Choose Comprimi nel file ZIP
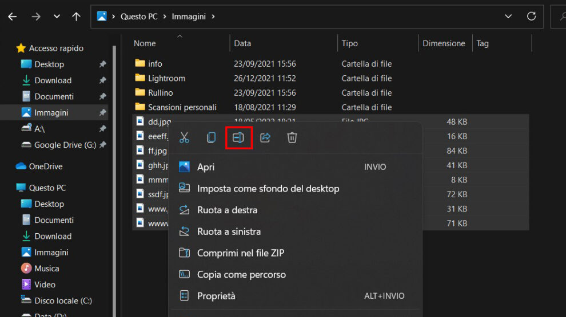Viewport: 566px width, 317px height. point(240,253)
